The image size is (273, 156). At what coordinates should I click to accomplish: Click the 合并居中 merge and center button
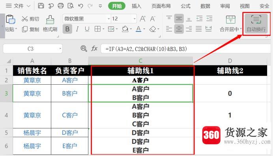click(x=230, y=24)
